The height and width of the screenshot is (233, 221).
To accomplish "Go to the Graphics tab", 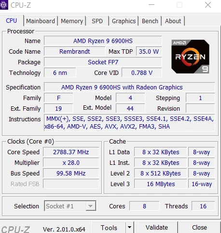I will click(x=124, y=21).
